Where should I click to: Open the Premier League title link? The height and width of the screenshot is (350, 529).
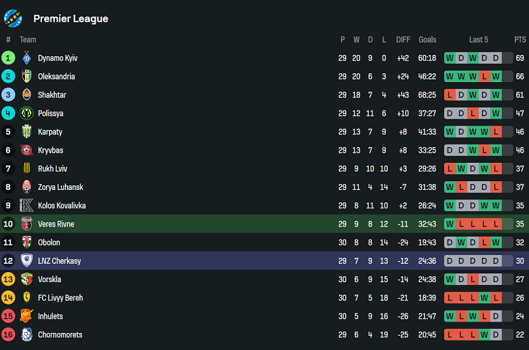pyautogui.click(x=71, y=19)
